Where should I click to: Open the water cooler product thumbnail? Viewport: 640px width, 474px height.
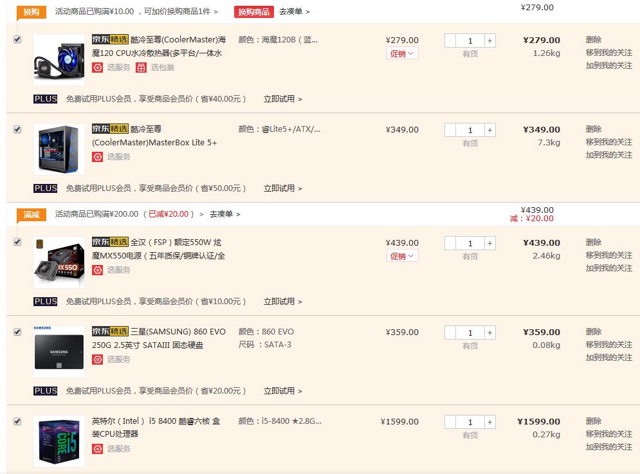coord(59,60)
